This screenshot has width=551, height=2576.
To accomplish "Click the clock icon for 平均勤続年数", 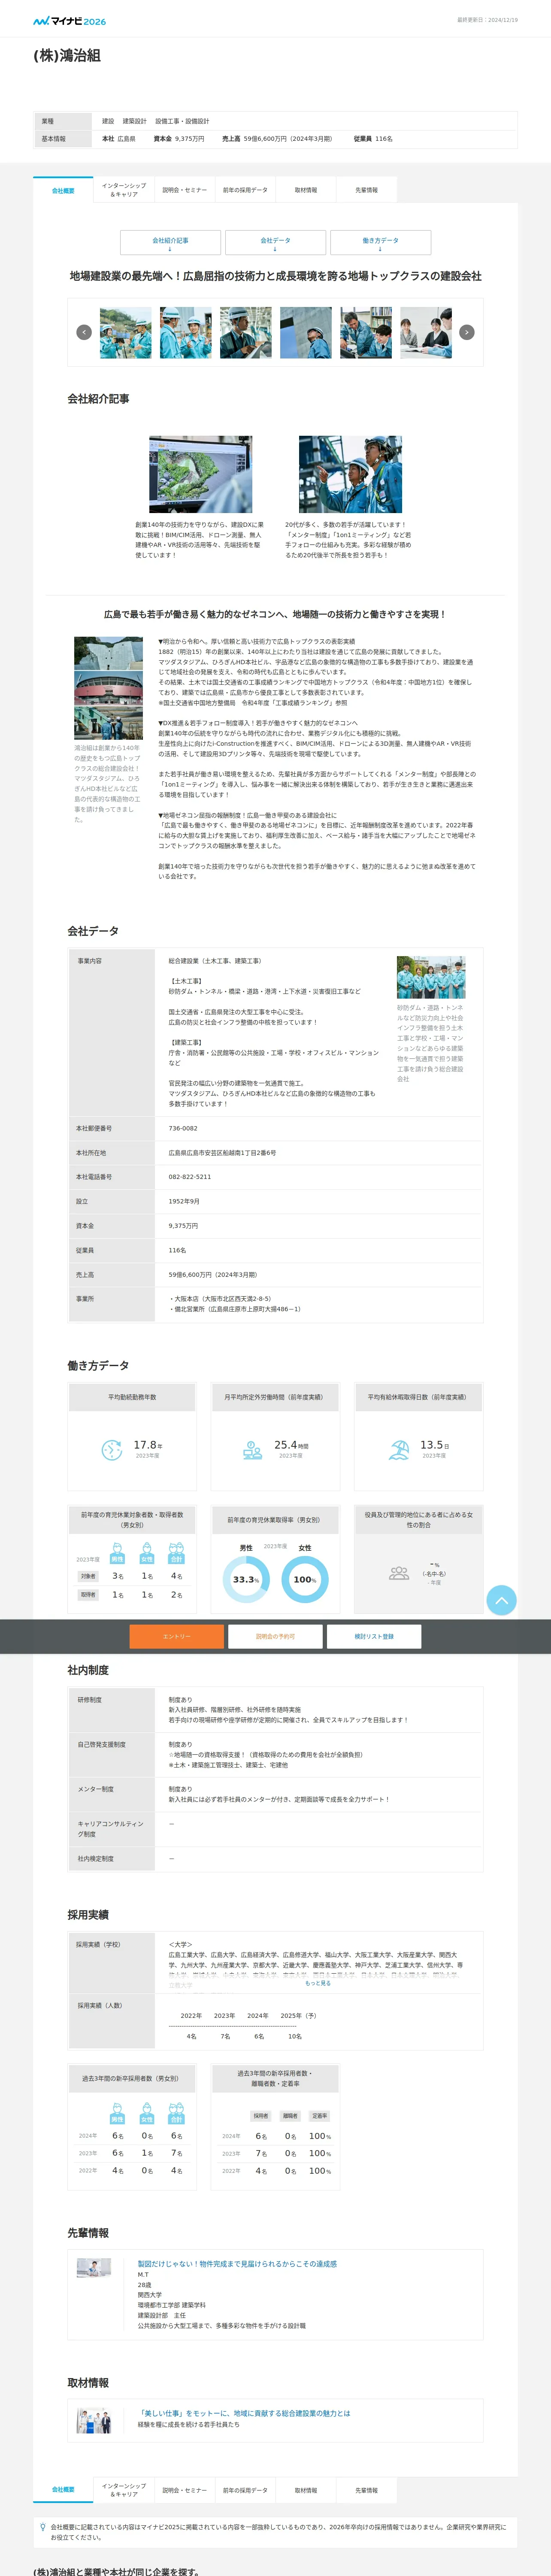I will click(112, 1449).
